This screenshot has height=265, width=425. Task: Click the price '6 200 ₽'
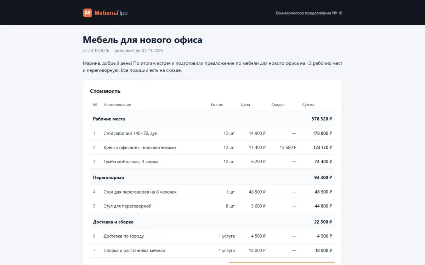coord(259,161)
